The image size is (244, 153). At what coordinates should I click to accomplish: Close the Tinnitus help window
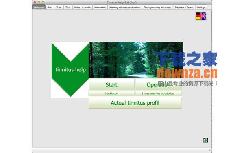(35, 2)
